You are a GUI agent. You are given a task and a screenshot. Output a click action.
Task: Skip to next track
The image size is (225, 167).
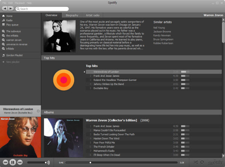point(20,162)
